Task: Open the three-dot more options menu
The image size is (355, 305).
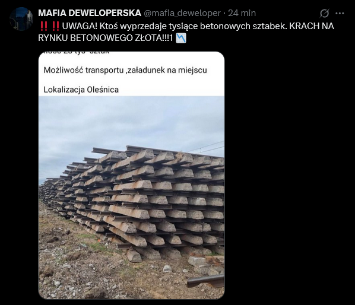Action: pos(340,13)
